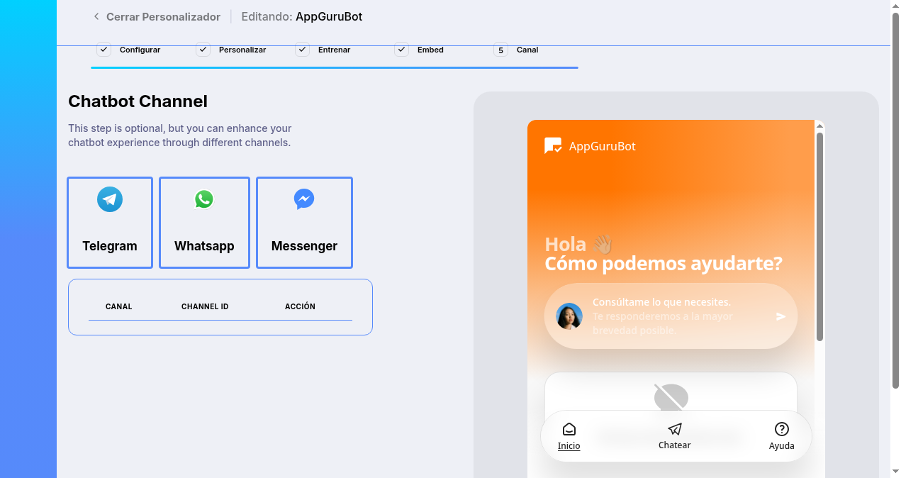Click the page vertical scrollbar thumb

[895, 201]
